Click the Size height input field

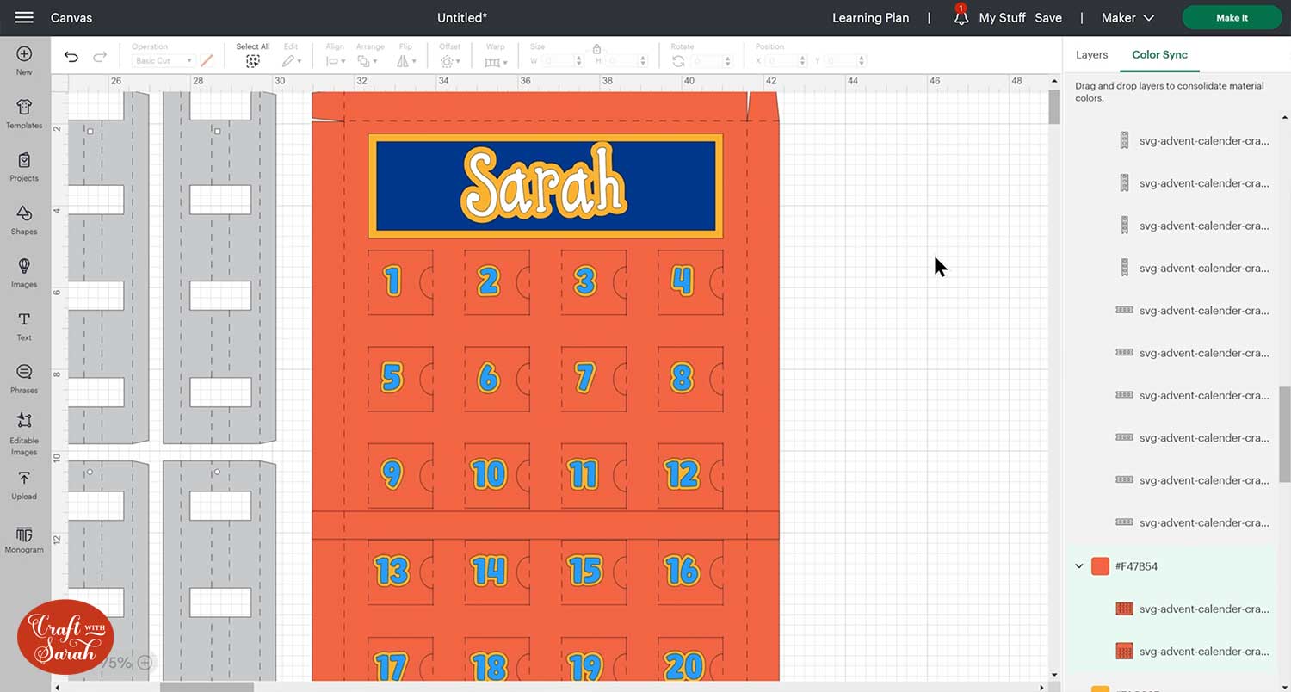pyautogui.click(x=627, y=61)
